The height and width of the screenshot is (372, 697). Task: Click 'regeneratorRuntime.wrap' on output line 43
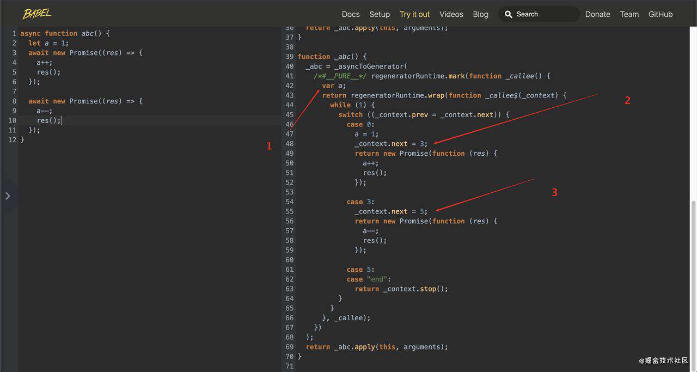point(398,95)
